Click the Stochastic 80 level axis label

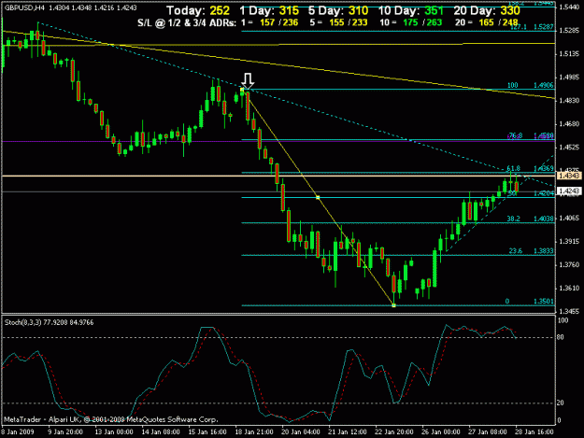pos(560,337)
